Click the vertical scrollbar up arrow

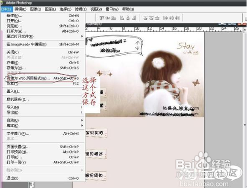tap(245, 30)
